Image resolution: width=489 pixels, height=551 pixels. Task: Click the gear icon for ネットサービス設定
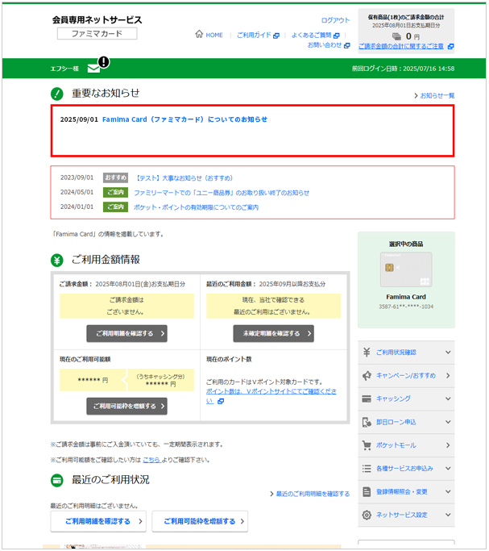(367, 515)
